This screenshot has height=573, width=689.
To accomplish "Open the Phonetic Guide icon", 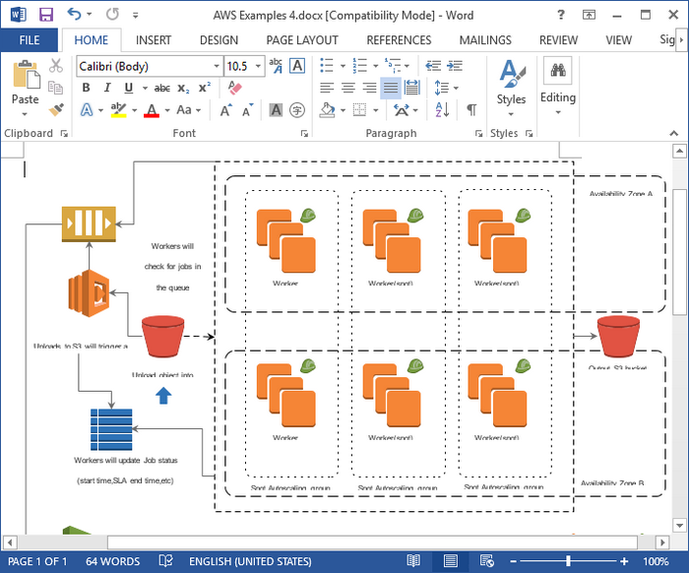I will (x=276, y=66).
